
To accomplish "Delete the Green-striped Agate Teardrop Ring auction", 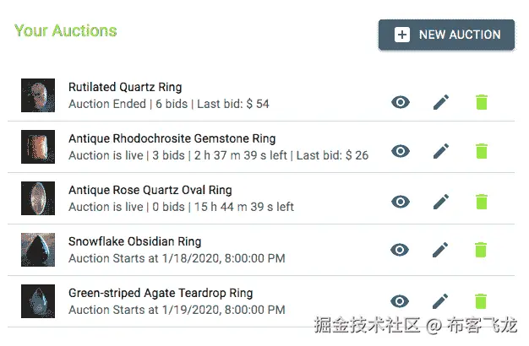I will 481,301.
